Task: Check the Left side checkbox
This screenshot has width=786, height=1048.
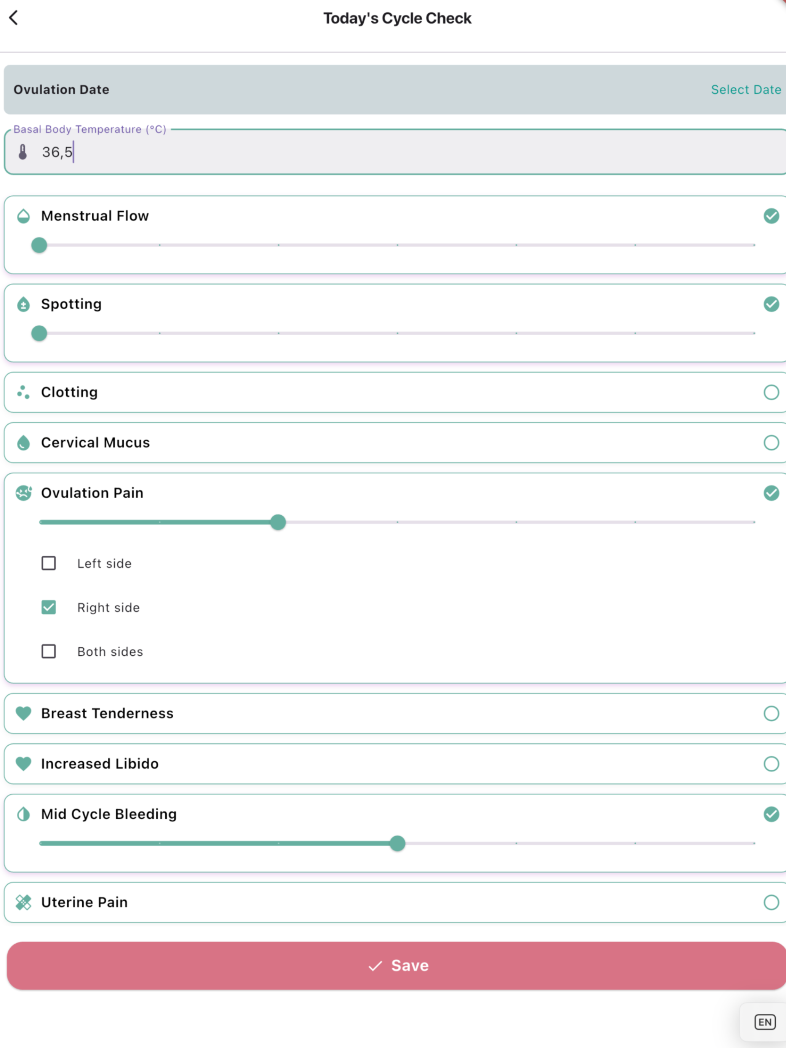Action: coord(49,563)
